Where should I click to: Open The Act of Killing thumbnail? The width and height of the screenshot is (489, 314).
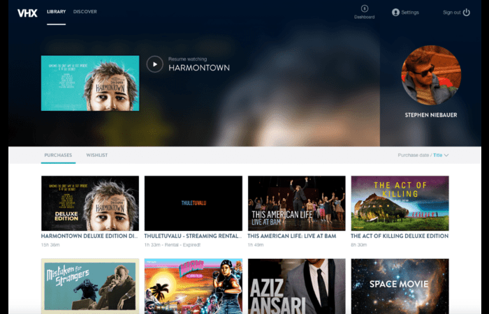point(400,203)
